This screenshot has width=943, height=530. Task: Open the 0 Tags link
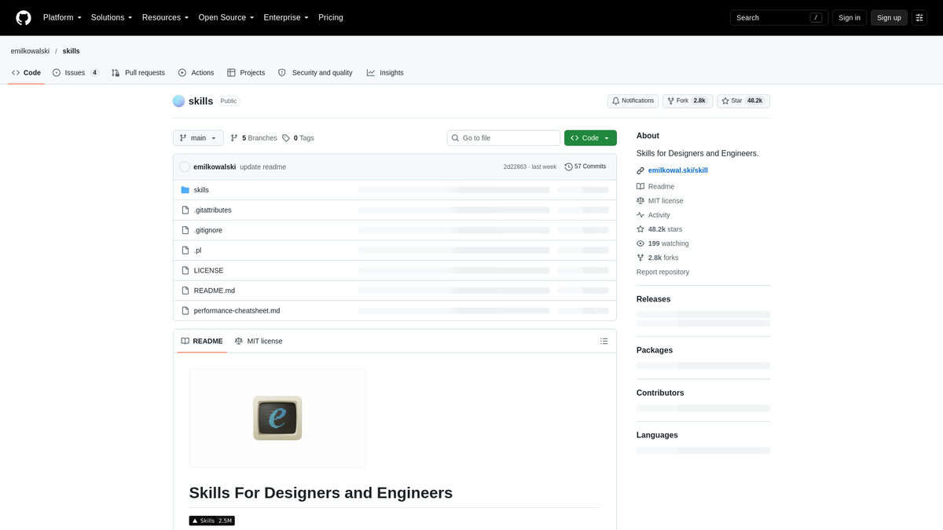click(x=298, y=138)
